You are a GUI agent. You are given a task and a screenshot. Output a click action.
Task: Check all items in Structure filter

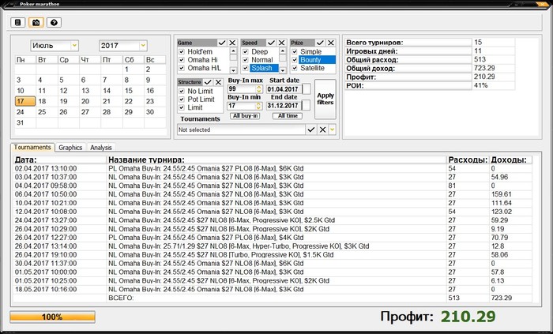pos(208,82)
